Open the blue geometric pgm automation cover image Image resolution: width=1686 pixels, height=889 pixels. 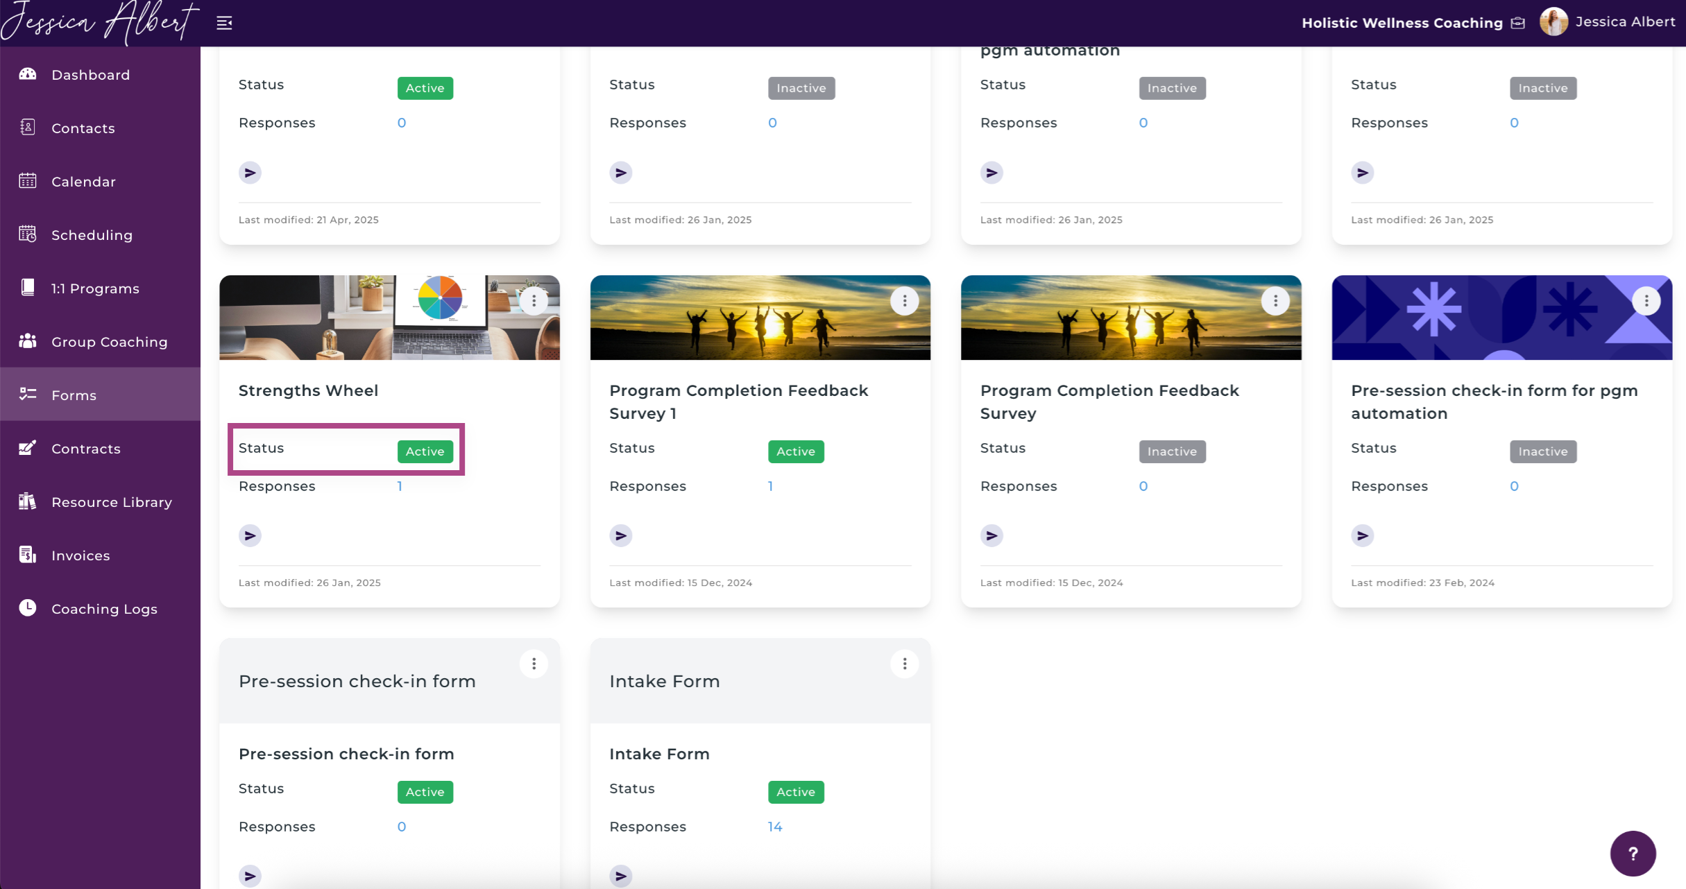click(x=1502, y=318)
